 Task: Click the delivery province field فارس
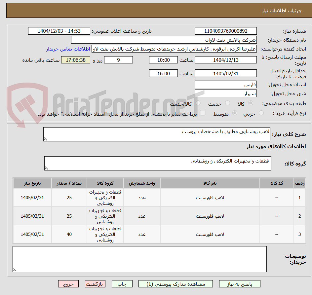(226, 85)
